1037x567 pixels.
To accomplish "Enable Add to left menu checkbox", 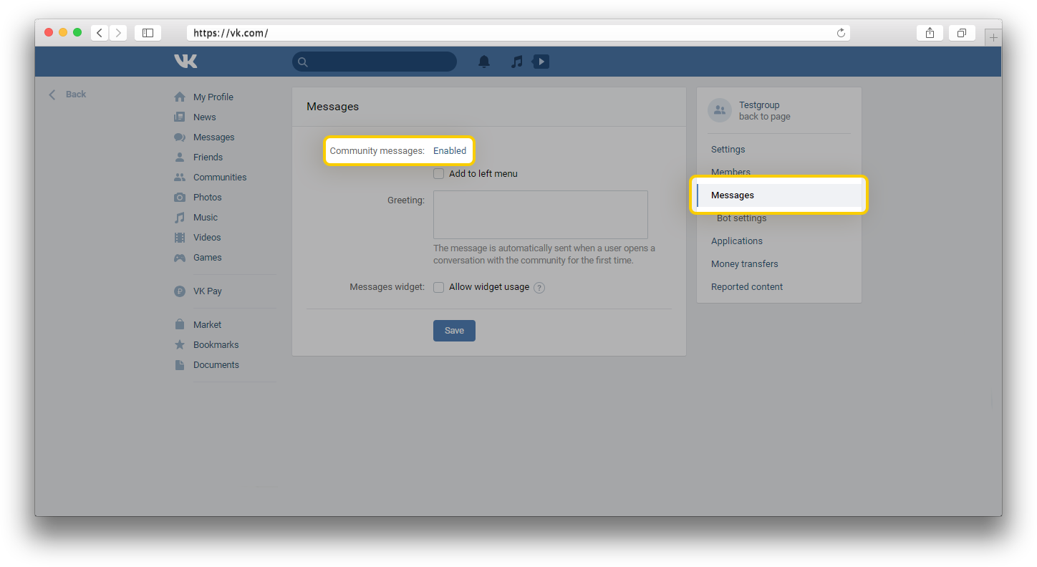I will coord(439,173).
